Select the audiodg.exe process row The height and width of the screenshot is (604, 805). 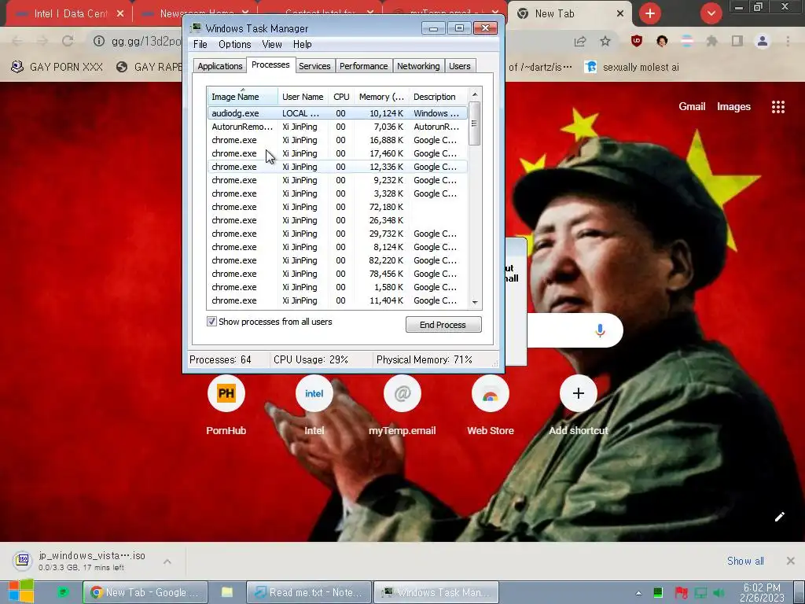tap(337, 113)
